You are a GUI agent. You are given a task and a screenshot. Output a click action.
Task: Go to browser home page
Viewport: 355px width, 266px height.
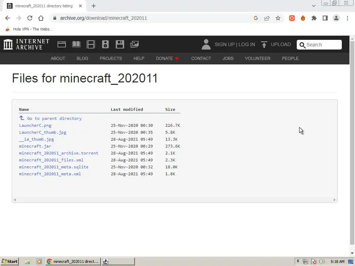click(x=41, y=18)
